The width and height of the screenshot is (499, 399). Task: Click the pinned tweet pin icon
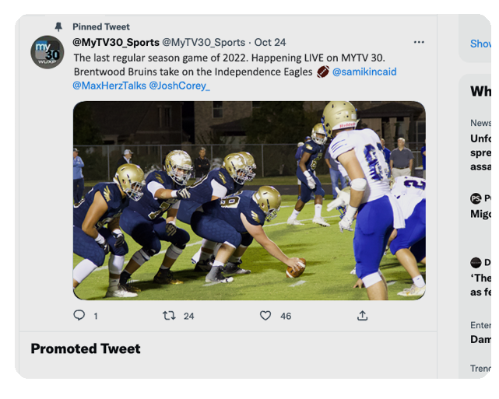coord(58,27)
